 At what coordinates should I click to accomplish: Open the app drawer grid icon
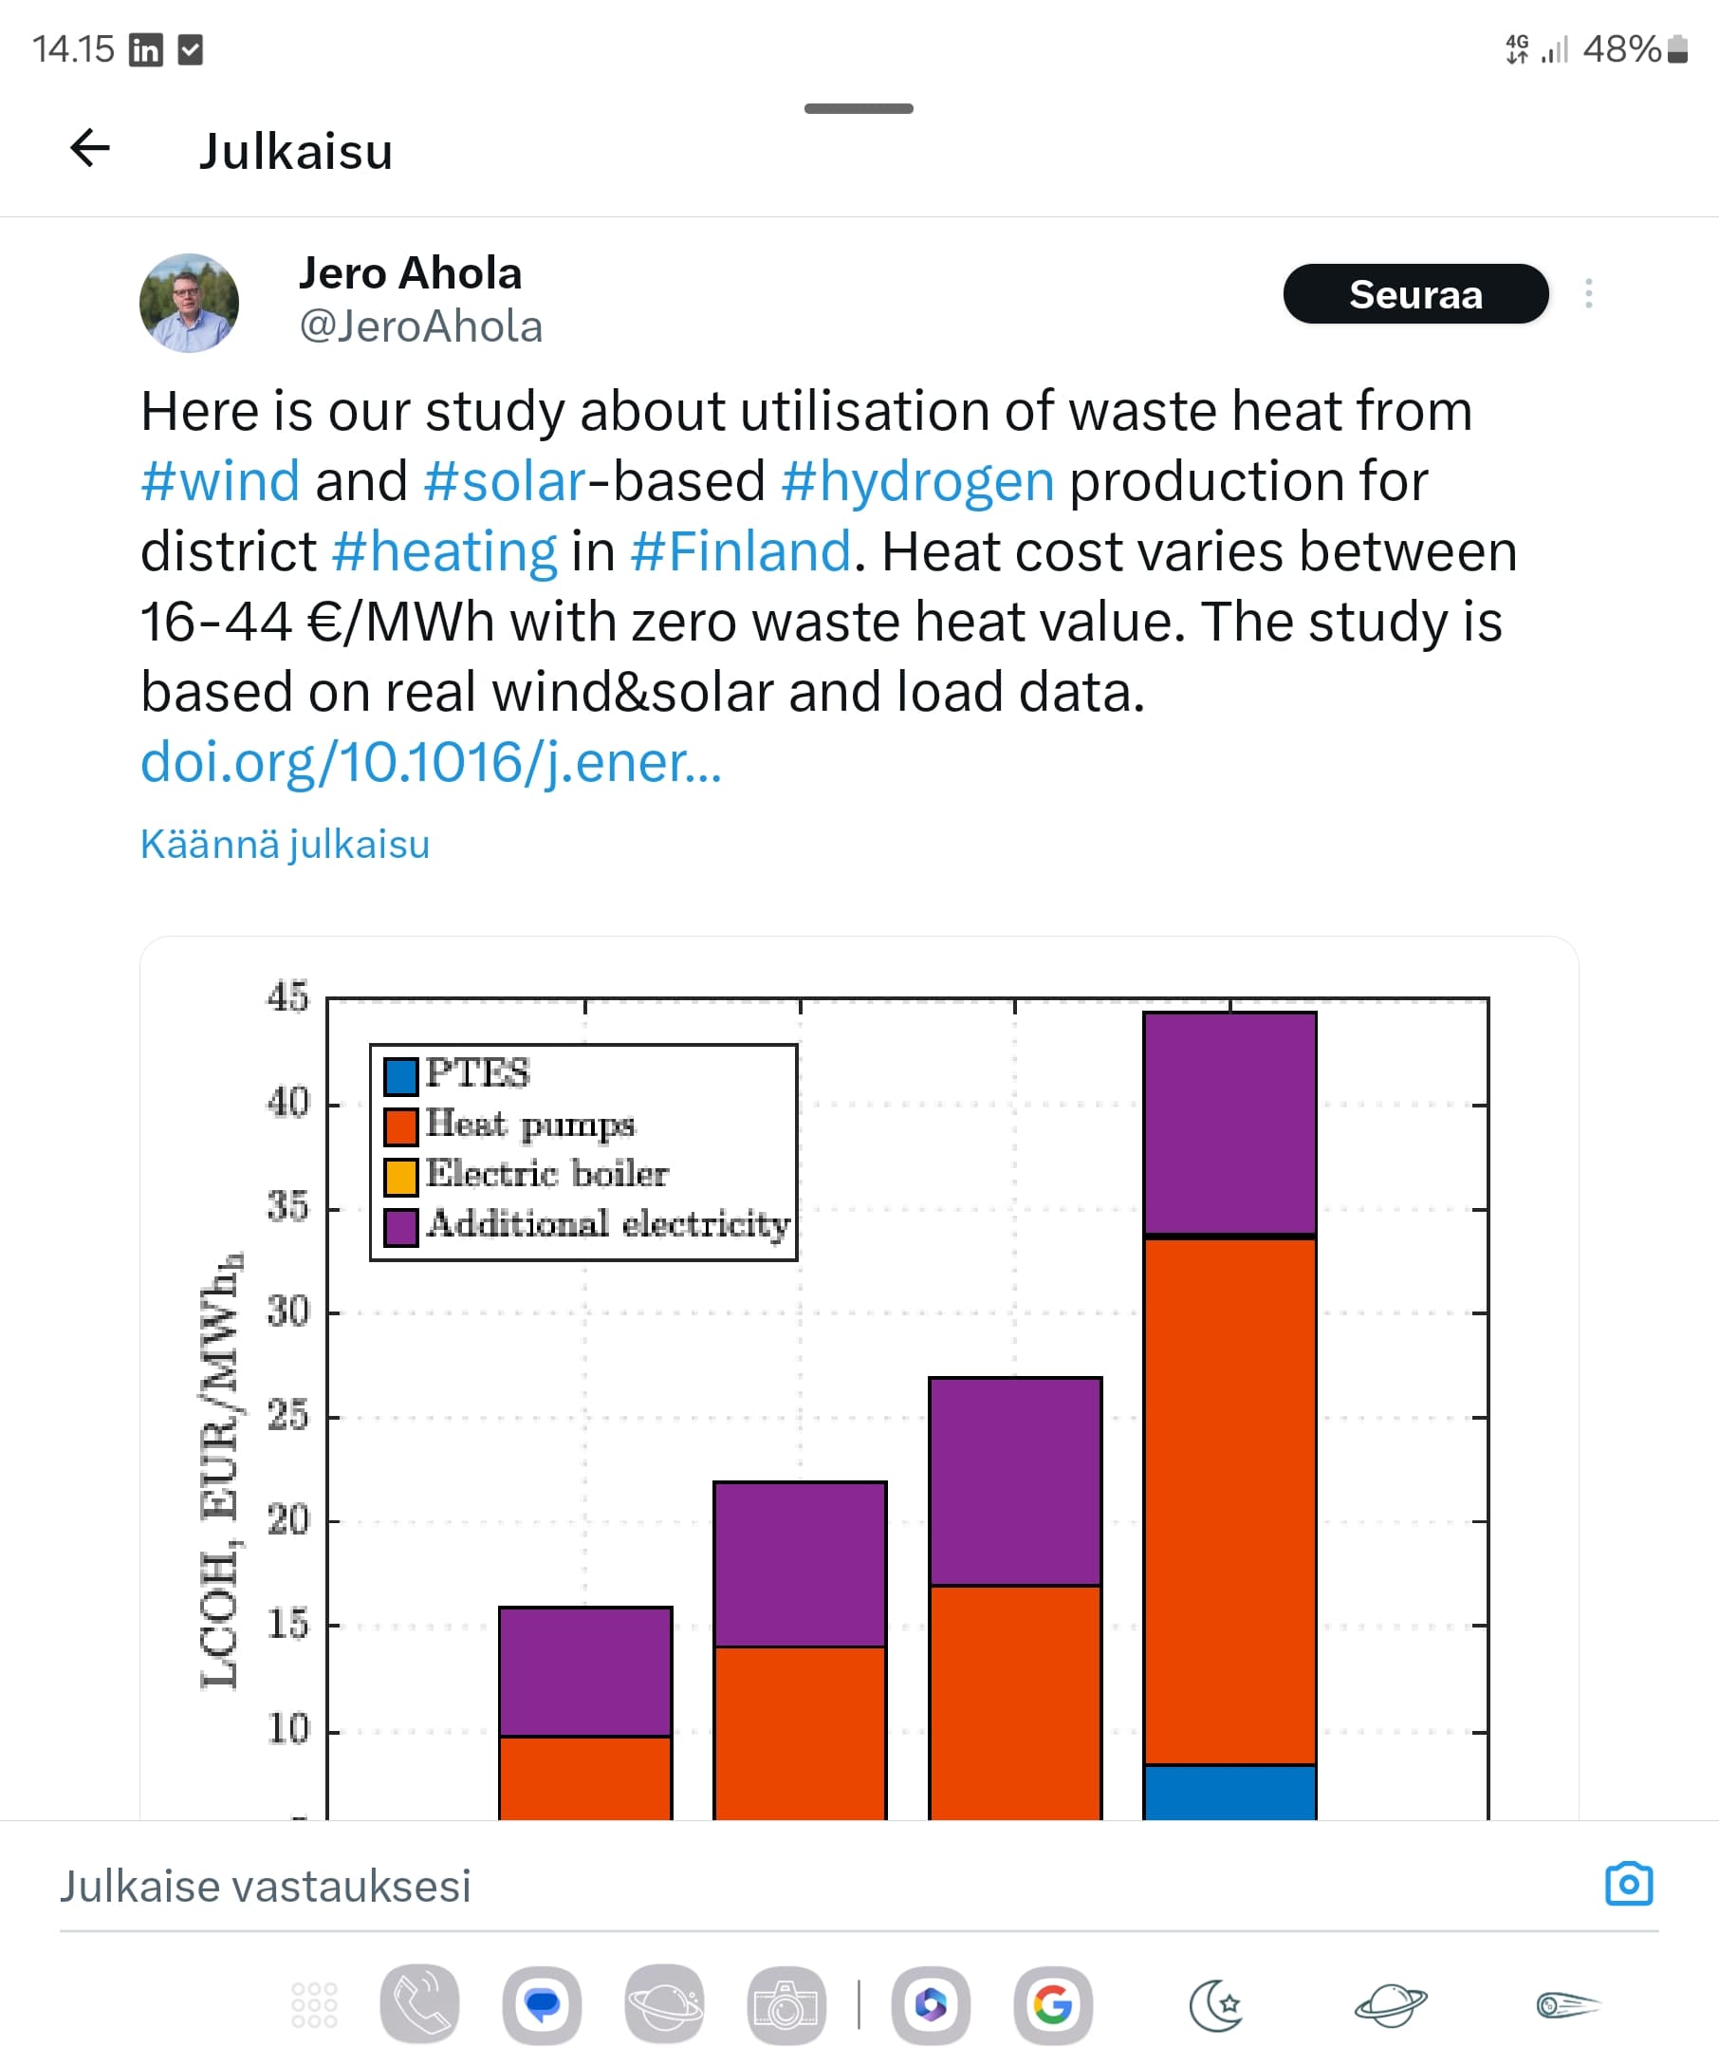click(315, 2005)
